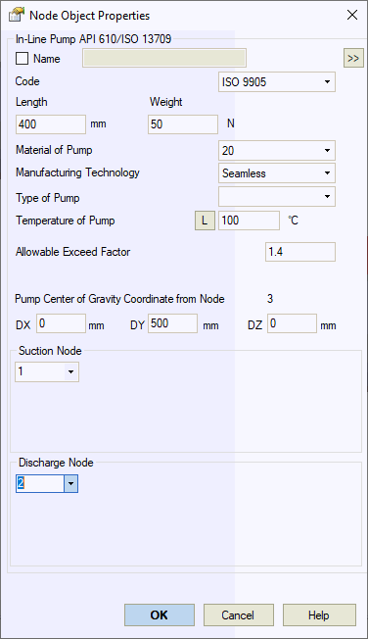This screenshot has width=368, height=639.
Task: Open the Discharge Node dropdown arrow
Action: click(70, 484)
